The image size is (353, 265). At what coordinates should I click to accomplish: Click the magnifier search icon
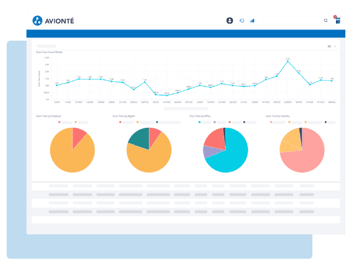coord(325,21)
